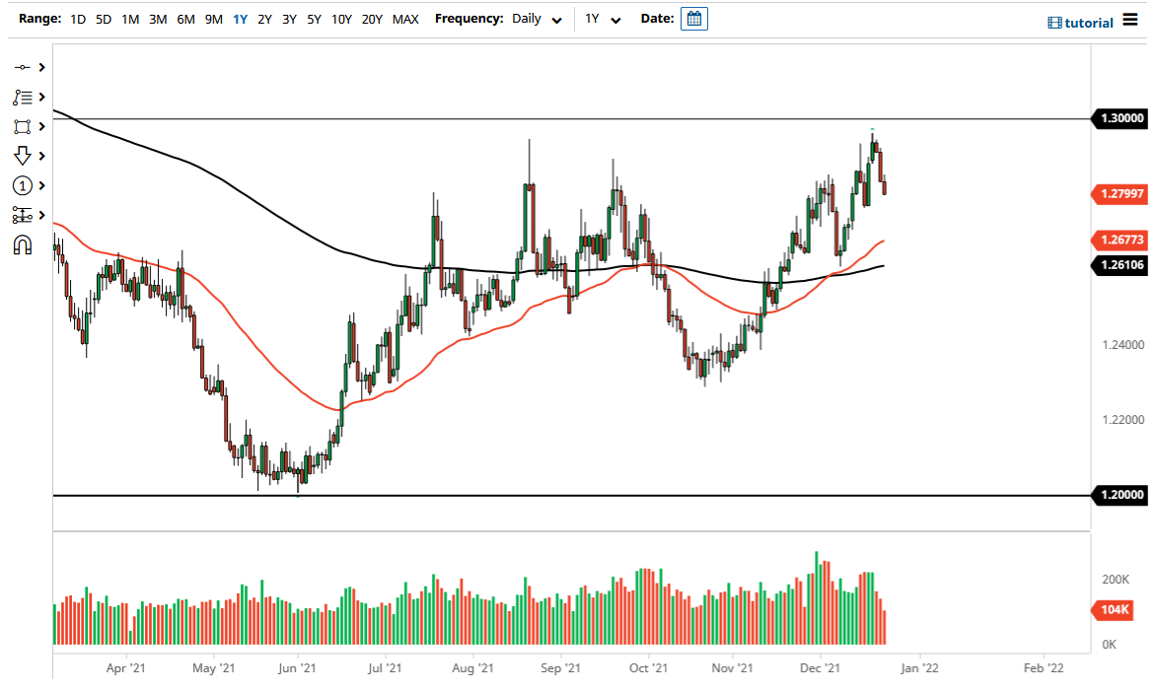Open the Fibonacci study drawing tool
The image size is (1156, 692).
click(22, 97)
